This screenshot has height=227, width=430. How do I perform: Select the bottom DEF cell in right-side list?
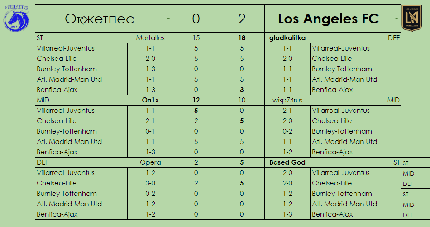coord(415,215)
